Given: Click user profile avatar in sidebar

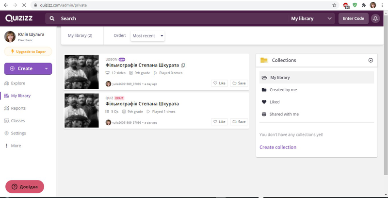Looking at the screenshot, I should pyautogui.click(x=10, y=37).
